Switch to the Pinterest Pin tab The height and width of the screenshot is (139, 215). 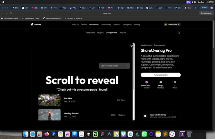point(111,8)
